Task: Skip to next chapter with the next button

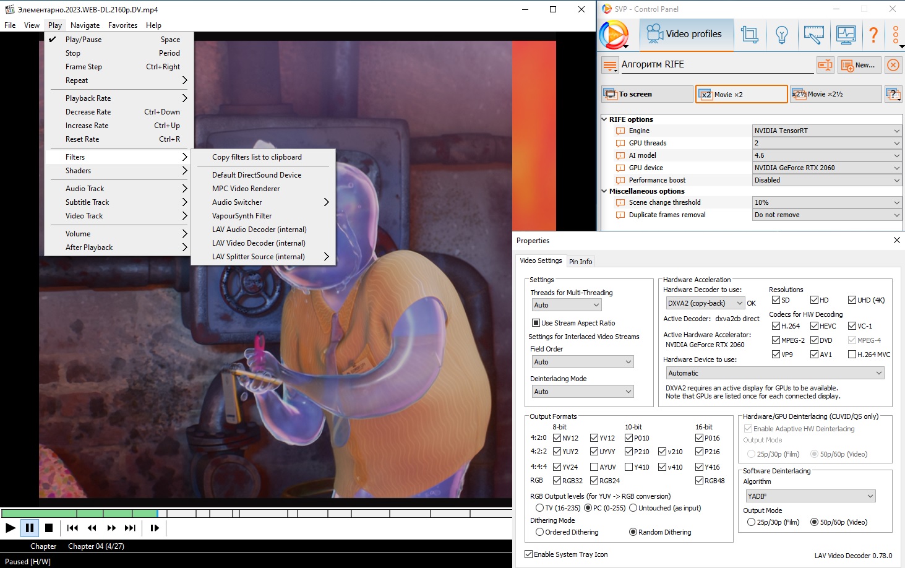Action: pos(130,528)
